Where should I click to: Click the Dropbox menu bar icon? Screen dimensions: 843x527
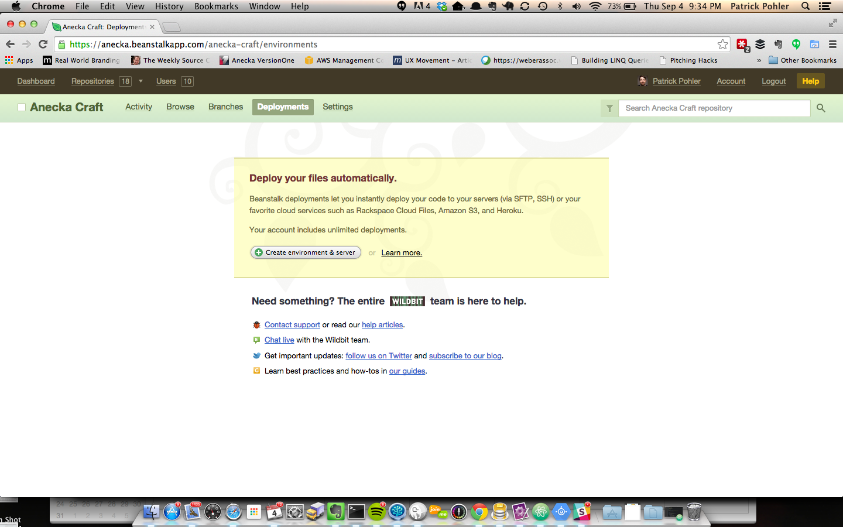[442, 6]
